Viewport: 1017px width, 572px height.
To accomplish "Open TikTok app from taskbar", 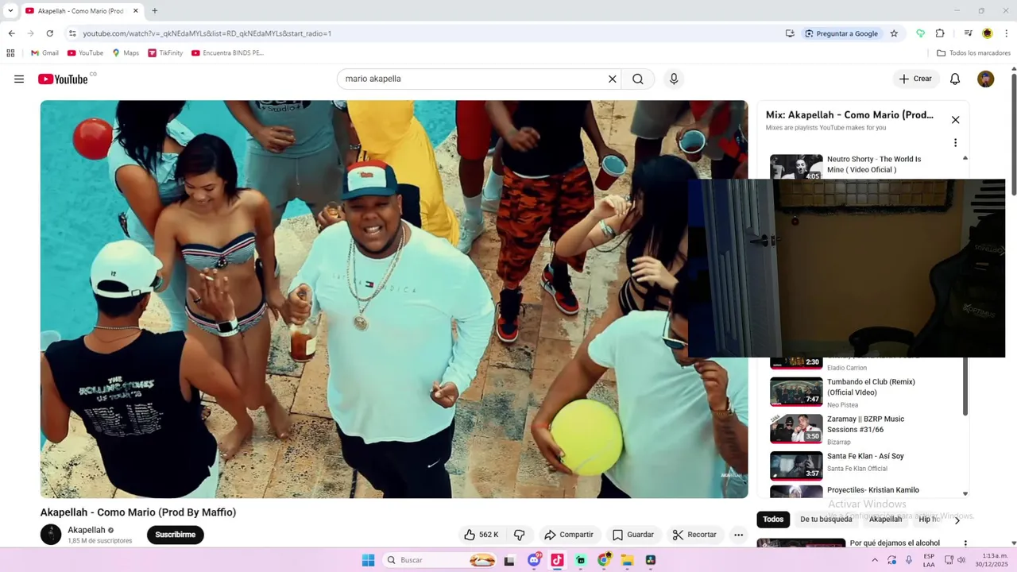I will [x=557, y=560].
